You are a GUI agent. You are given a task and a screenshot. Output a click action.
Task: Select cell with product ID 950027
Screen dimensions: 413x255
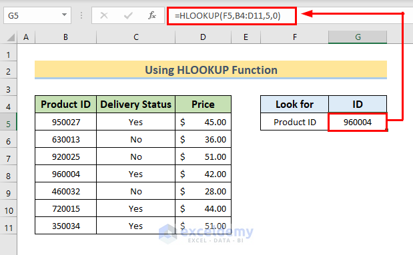pyautogui.click(x=65, y=122)
